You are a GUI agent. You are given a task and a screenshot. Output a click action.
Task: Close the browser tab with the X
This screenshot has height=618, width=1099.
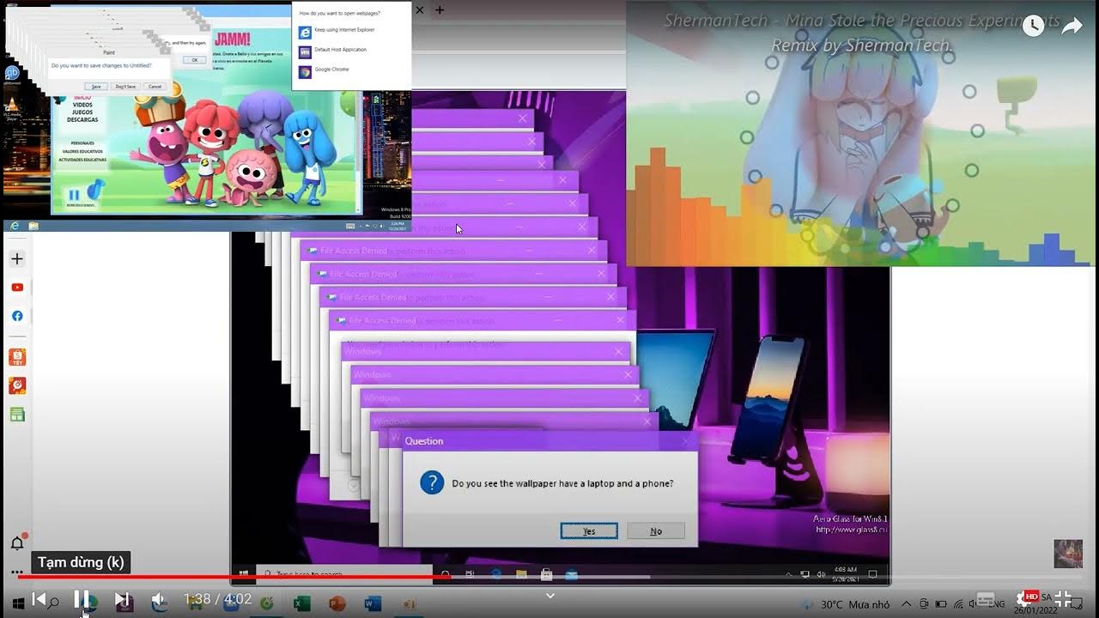[420, 10]
